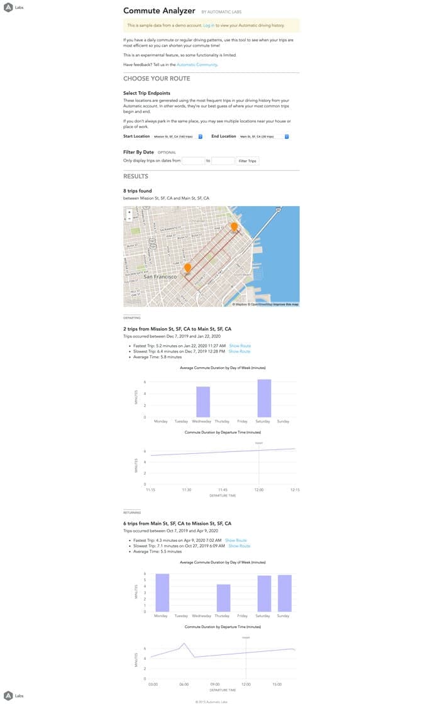
Task: Click the Monday bar in returning chart
Action: [x=162, y=593]
